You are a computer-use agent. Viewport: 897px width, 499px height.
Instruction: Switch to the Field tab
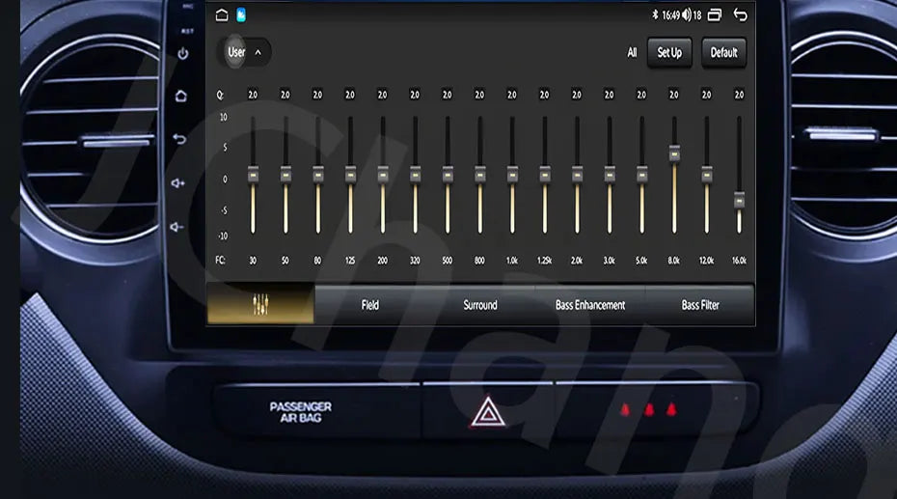point(370,305)
